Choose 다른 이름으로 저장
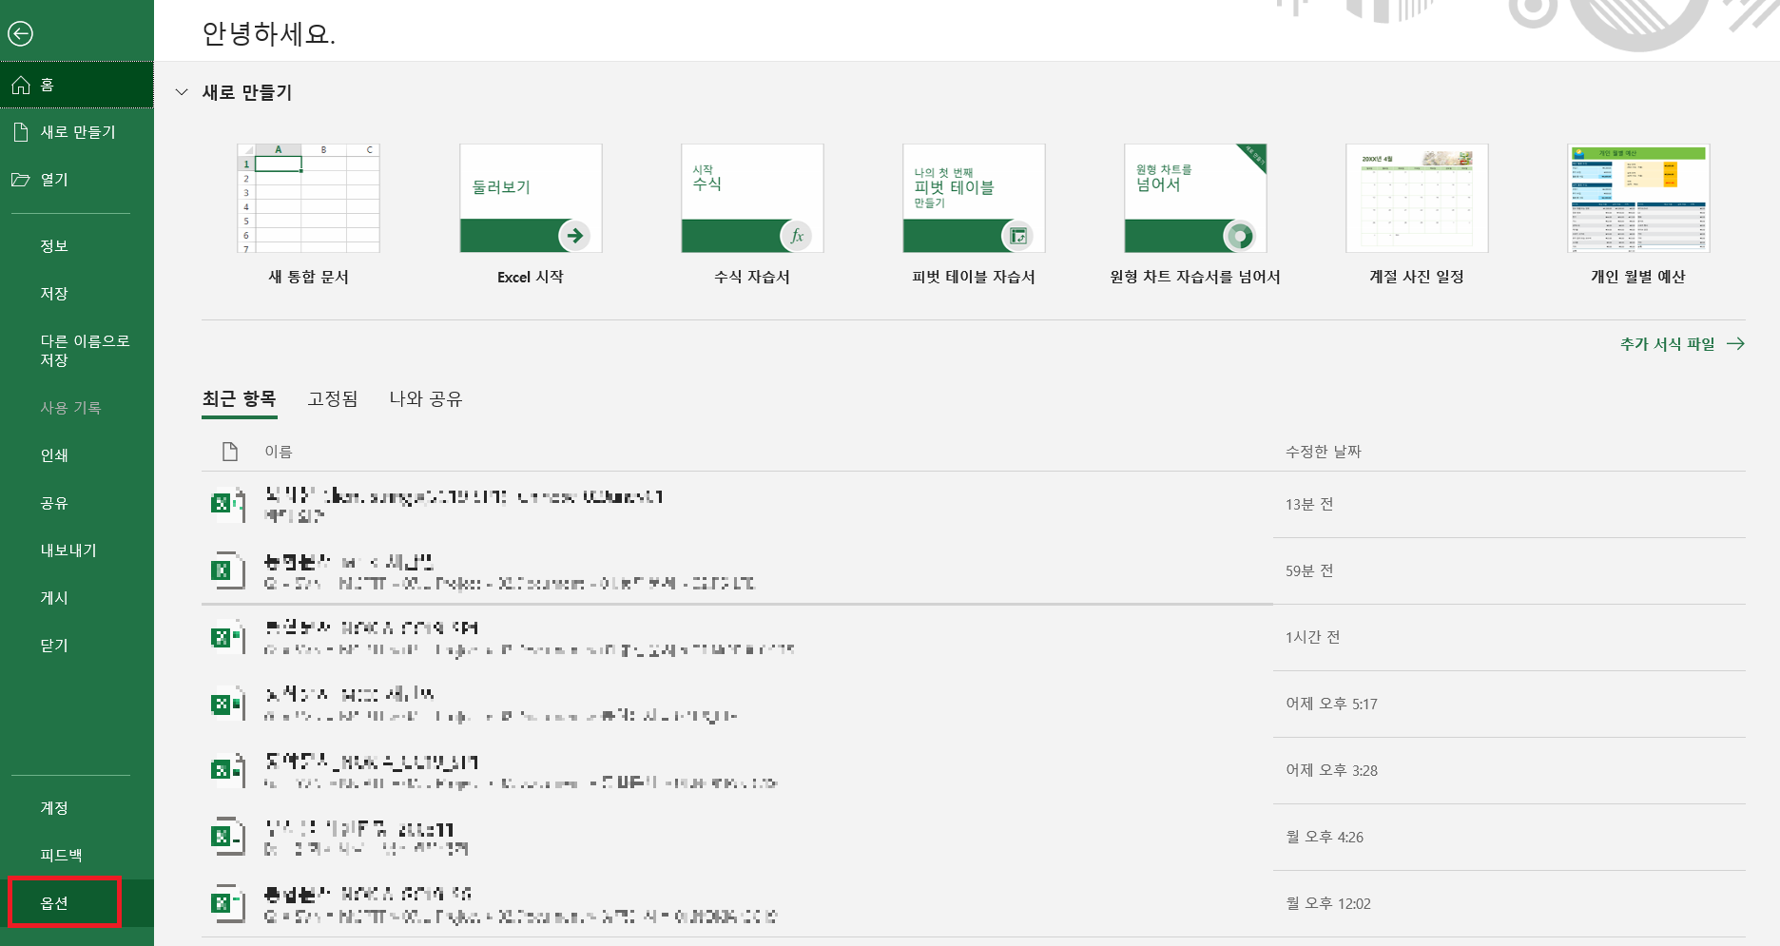Viewport: 1780px width, 946px height. coord(77,351)
